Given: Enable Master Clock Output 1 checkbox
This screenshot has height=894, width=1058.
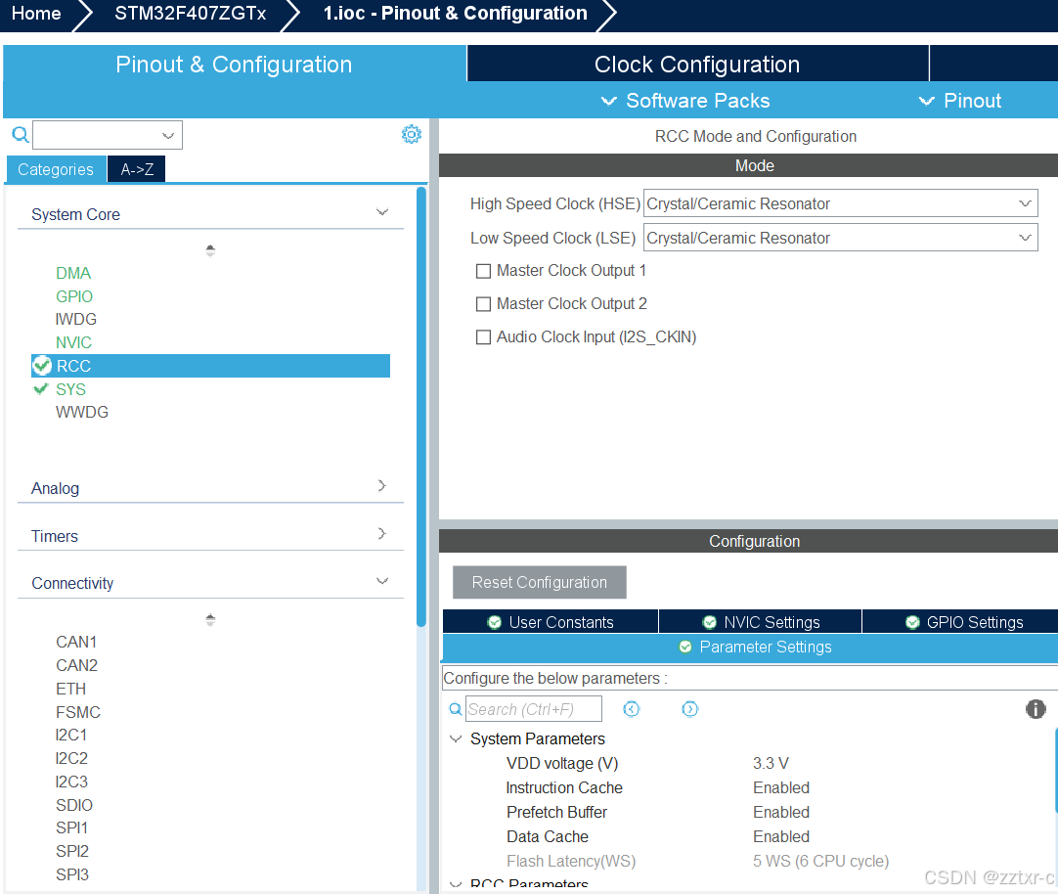Looking at the screenshot, I should point(483,271).
